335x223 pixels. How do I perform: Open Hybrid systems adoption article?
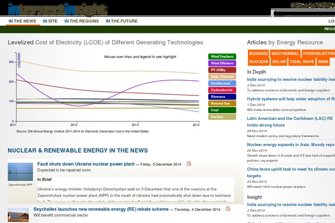[x=291, y=99]
